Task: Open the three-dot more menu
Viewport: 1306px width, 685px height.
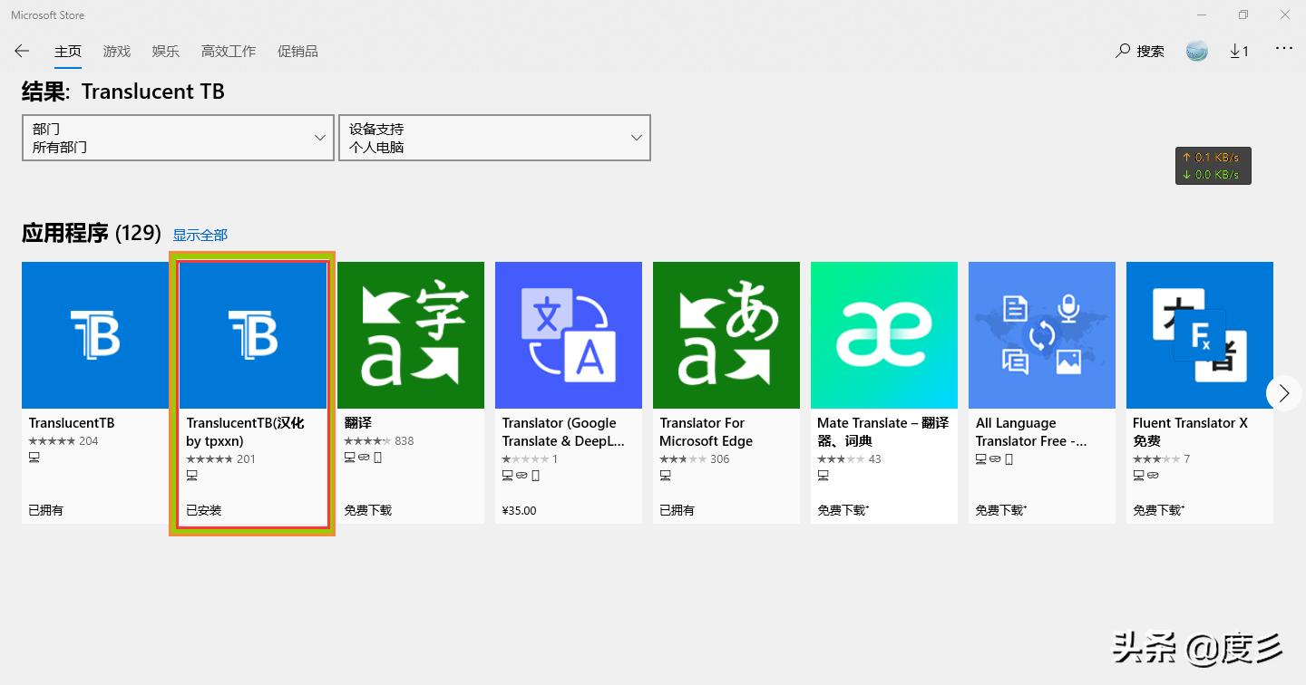Action: point(1284,49)
